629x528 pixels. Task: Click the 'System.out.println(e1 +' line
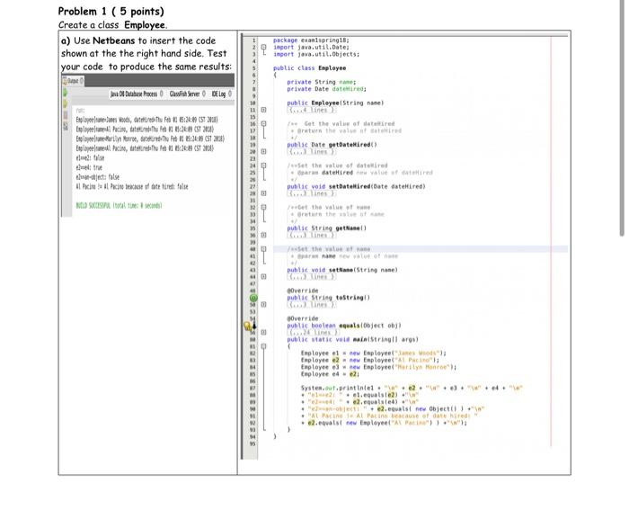(412, 388)
